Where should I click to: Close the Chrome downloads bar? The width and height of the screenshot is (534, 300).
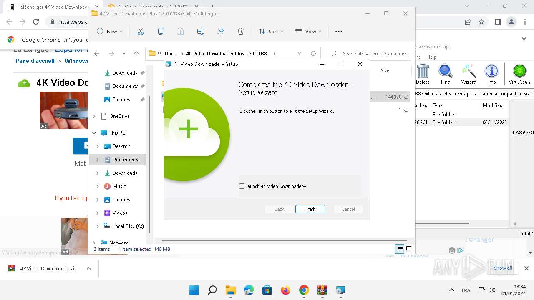pos(526,268)
